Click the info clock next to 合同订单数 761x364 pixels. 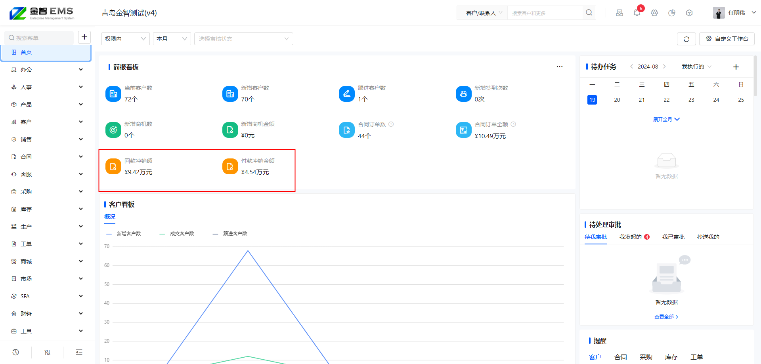(391, 124)
